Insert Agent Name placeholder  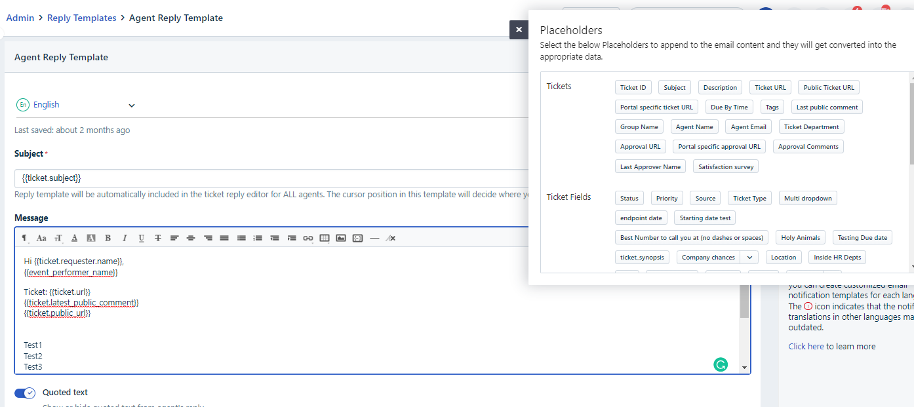tap(694, 127)
